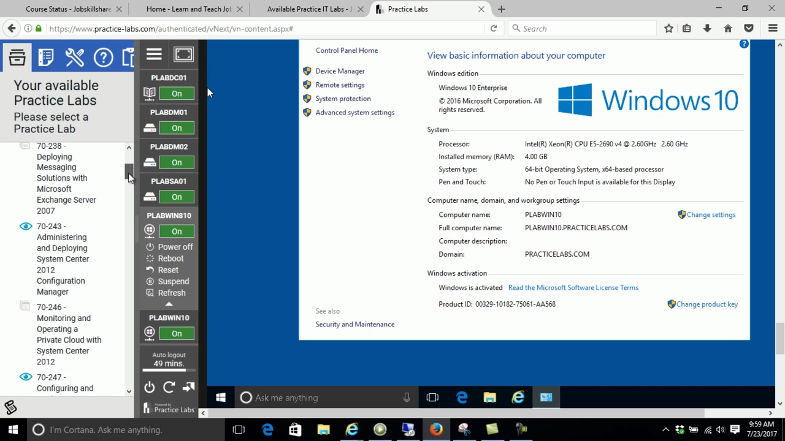Image resolution: width=785 pixels, height=441 pixels.
Task: Click the Firefox Search input box
Action: point(582,28)
